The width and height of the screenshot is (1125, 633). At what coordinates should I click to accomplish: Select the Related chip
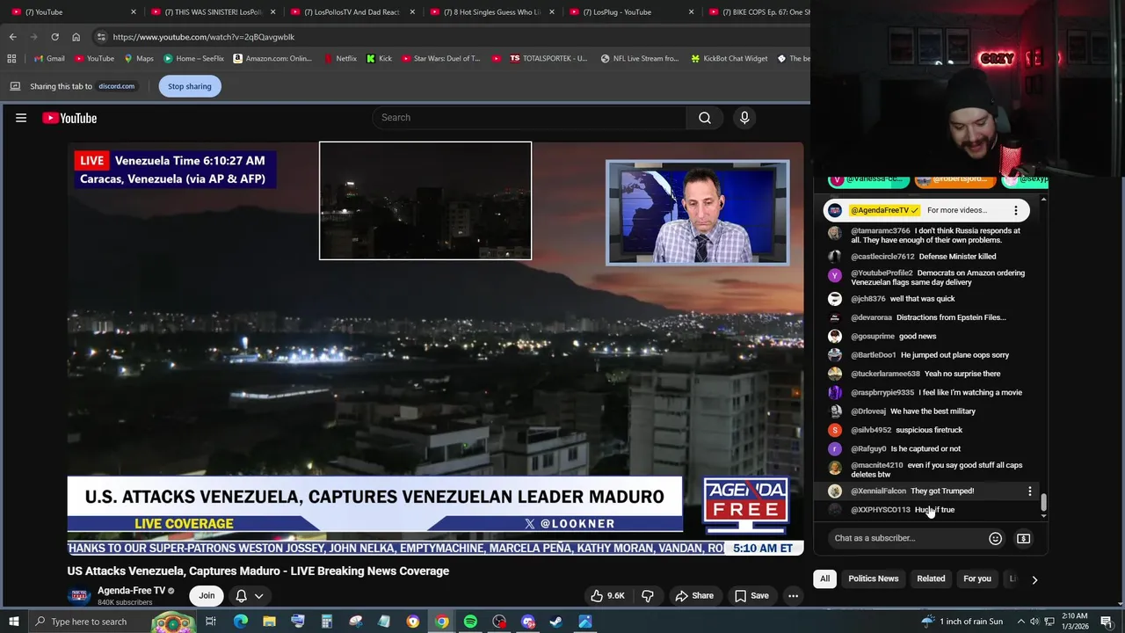click(931, 578)
